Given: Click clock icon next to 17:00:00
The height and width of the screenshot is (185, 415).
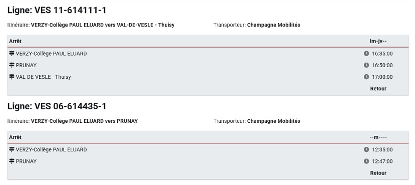Looking at the screenshot, I should (366, 77).
